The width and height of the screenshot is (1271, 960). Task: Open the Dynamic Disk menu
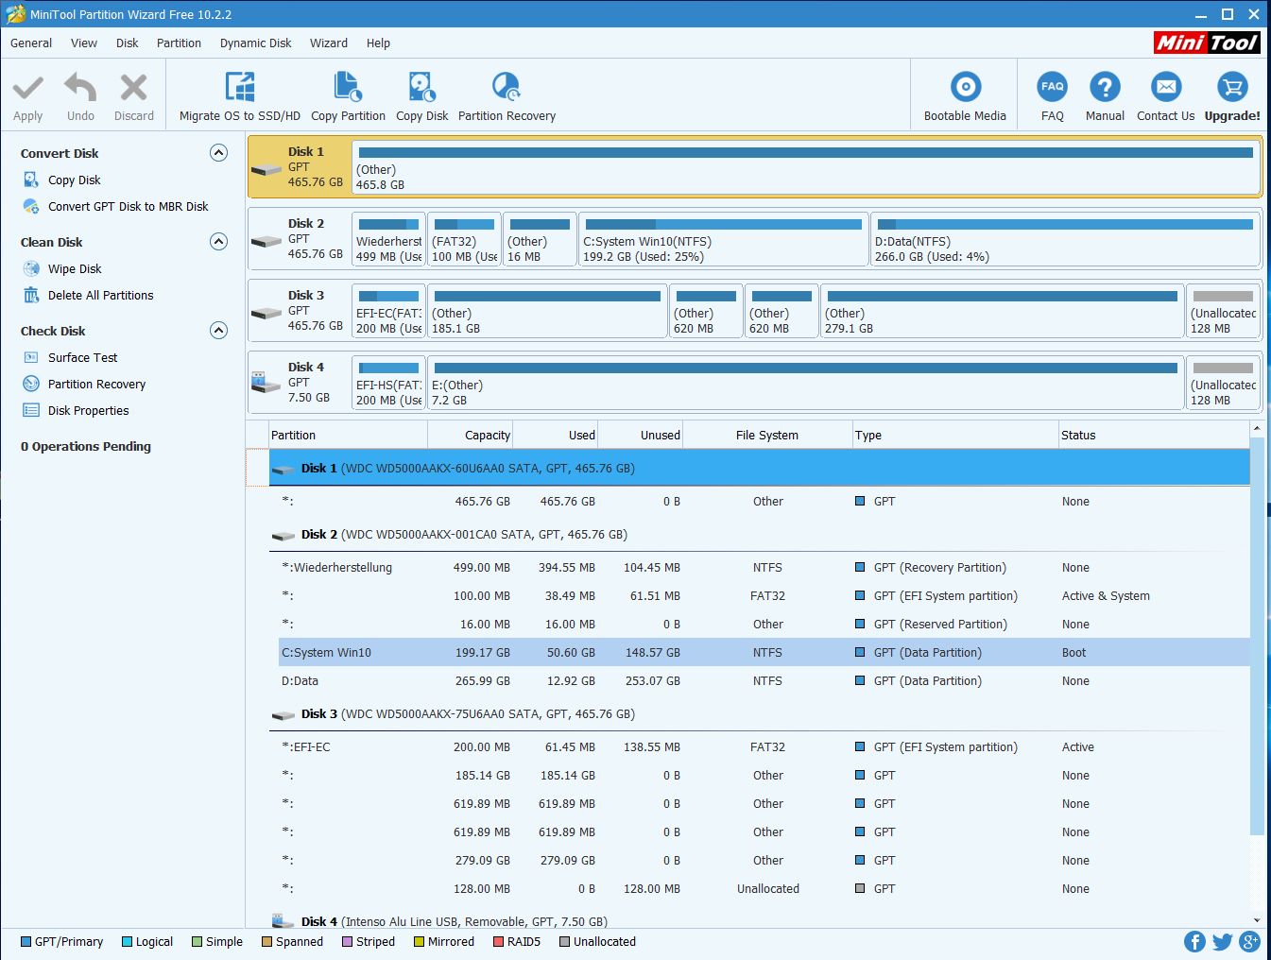[x=255, y=43]
